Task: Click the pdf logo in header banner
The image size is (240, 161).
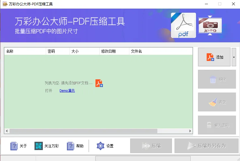Action: (183, 25)
